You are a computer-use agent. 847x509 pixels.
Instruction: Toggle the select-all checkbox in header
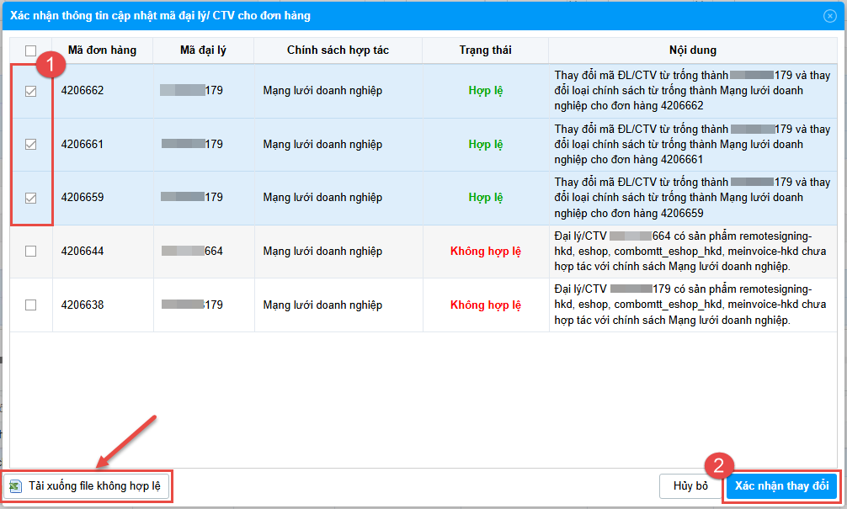pyautogui.click(x=31, y=50)
